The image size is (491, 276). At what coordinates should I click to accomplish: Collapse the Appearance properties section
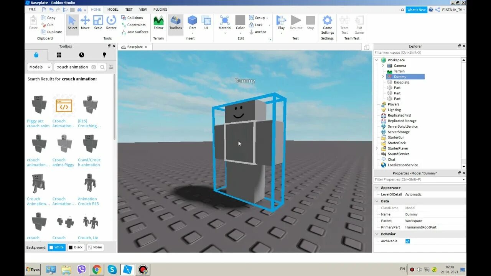click(377, 188)
